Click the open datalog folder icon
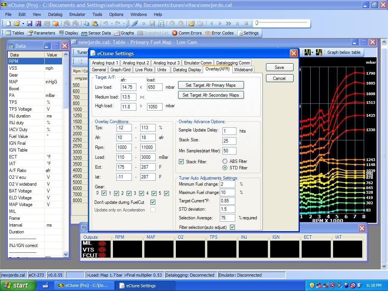 [191, 23]
